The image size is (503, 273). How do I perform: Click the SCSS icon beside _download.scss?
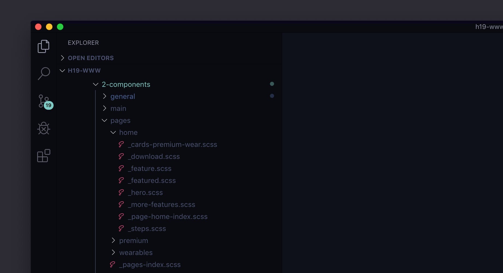coord(121,156)
